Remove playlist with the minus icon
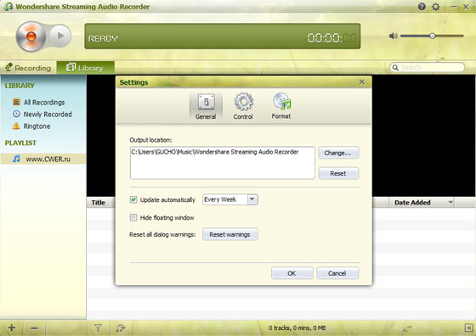The width and height of the screenshot is (476, 336). [x=34, y=328]
